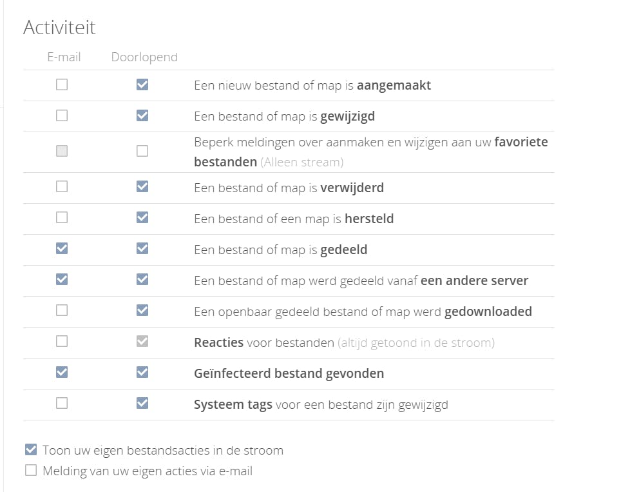Screen dimensions: 621x492
Task: Uncheck stream for 'gedownloaded' public share
Action: pos(142,310)
